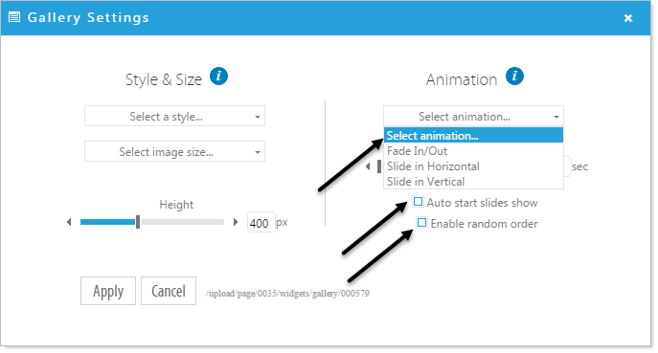The height and width of the screenshot is (353, 658).
Task: Click the Height slider handle
Action: tap(138, 222)
